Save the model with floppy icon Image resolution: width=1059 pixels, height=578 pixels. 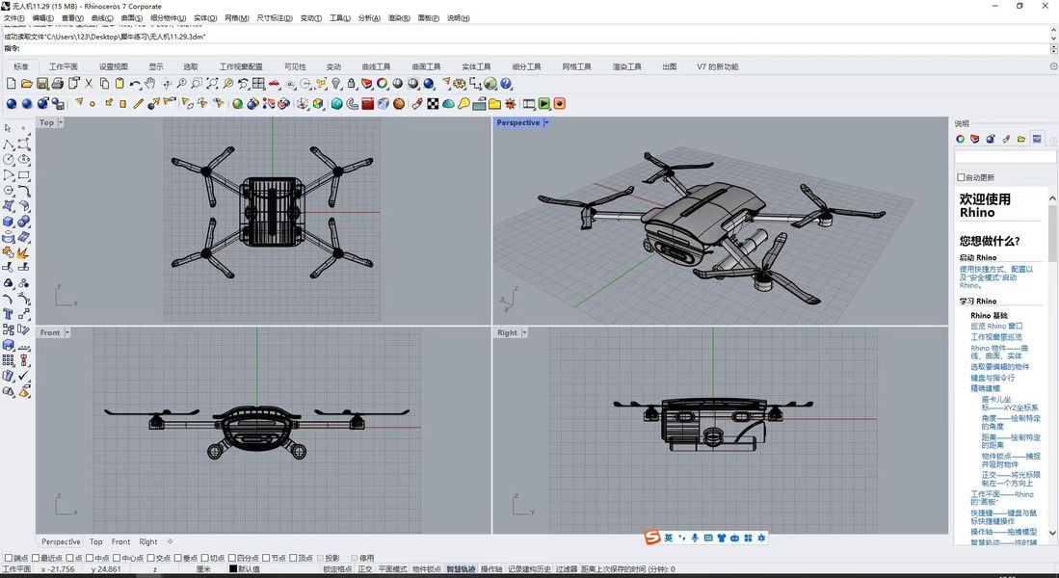click(42, 83)
